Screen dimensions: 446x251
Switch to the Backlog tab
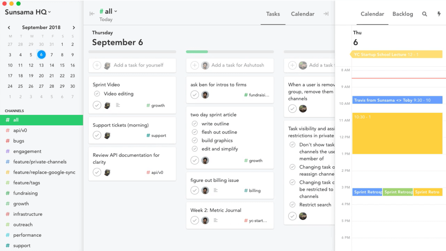coord(402,14)
